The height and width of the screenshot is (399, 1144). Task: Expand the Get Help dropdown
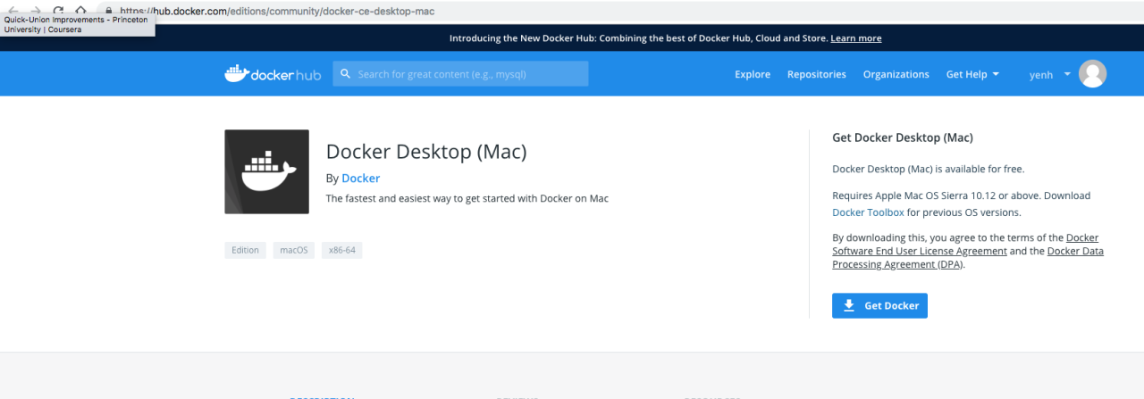(972, 74)
